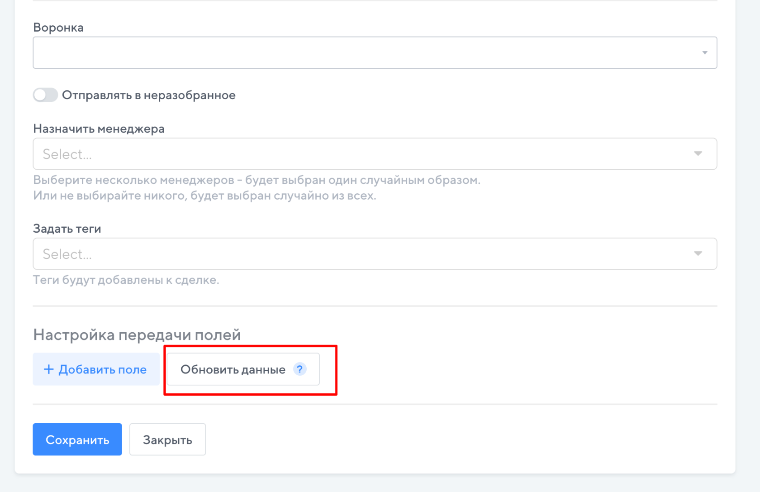
Task: Click the plus icon before Добавить поле
Action: click(48, 369)
